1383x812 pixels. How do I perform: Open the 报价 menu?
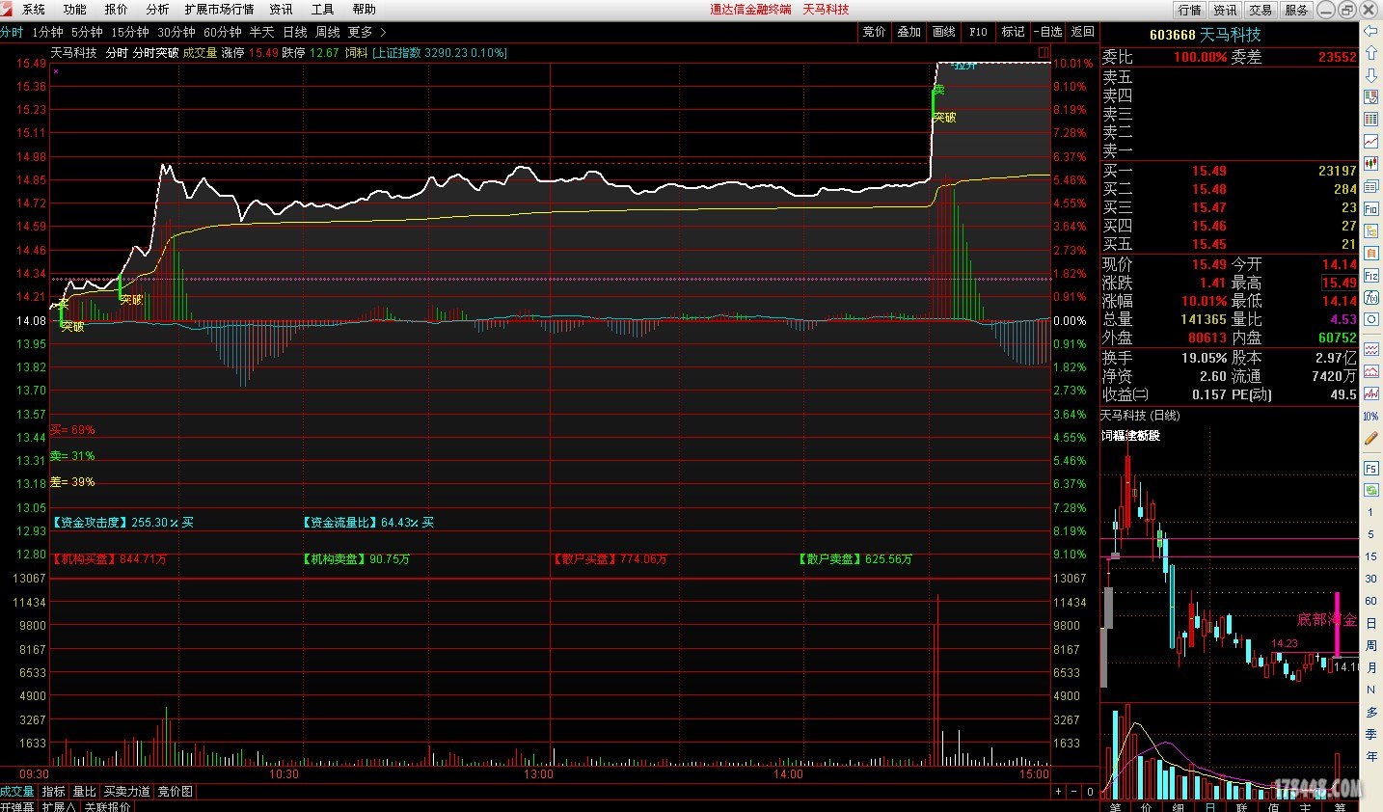pyautogui.click(x=117, y=10)
